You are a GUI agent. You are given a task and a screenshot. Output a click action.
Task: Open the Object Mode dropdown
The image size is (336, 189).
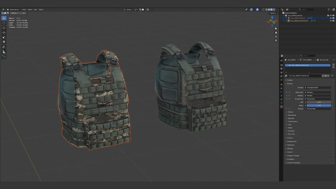click(x=14, y=10)
